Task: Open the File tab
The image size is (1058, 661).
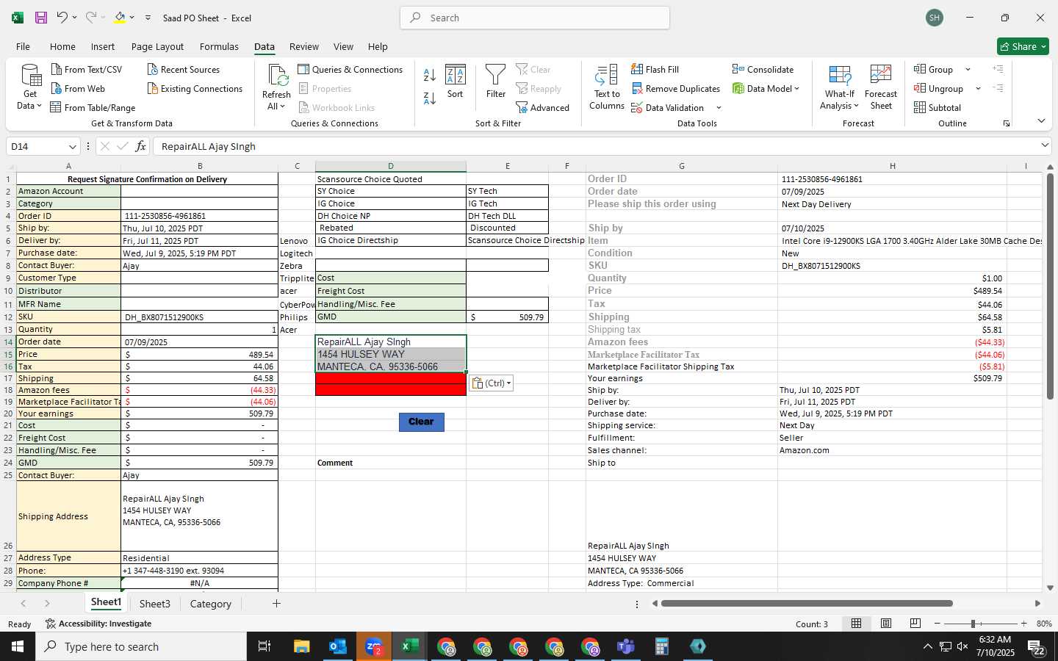Action: [x=23, y=46]
